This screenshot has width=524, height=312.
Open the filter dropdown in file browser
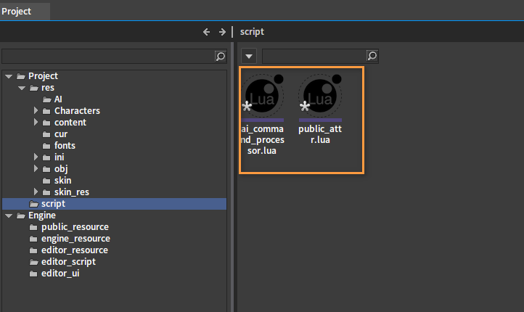tap(249, 56)
